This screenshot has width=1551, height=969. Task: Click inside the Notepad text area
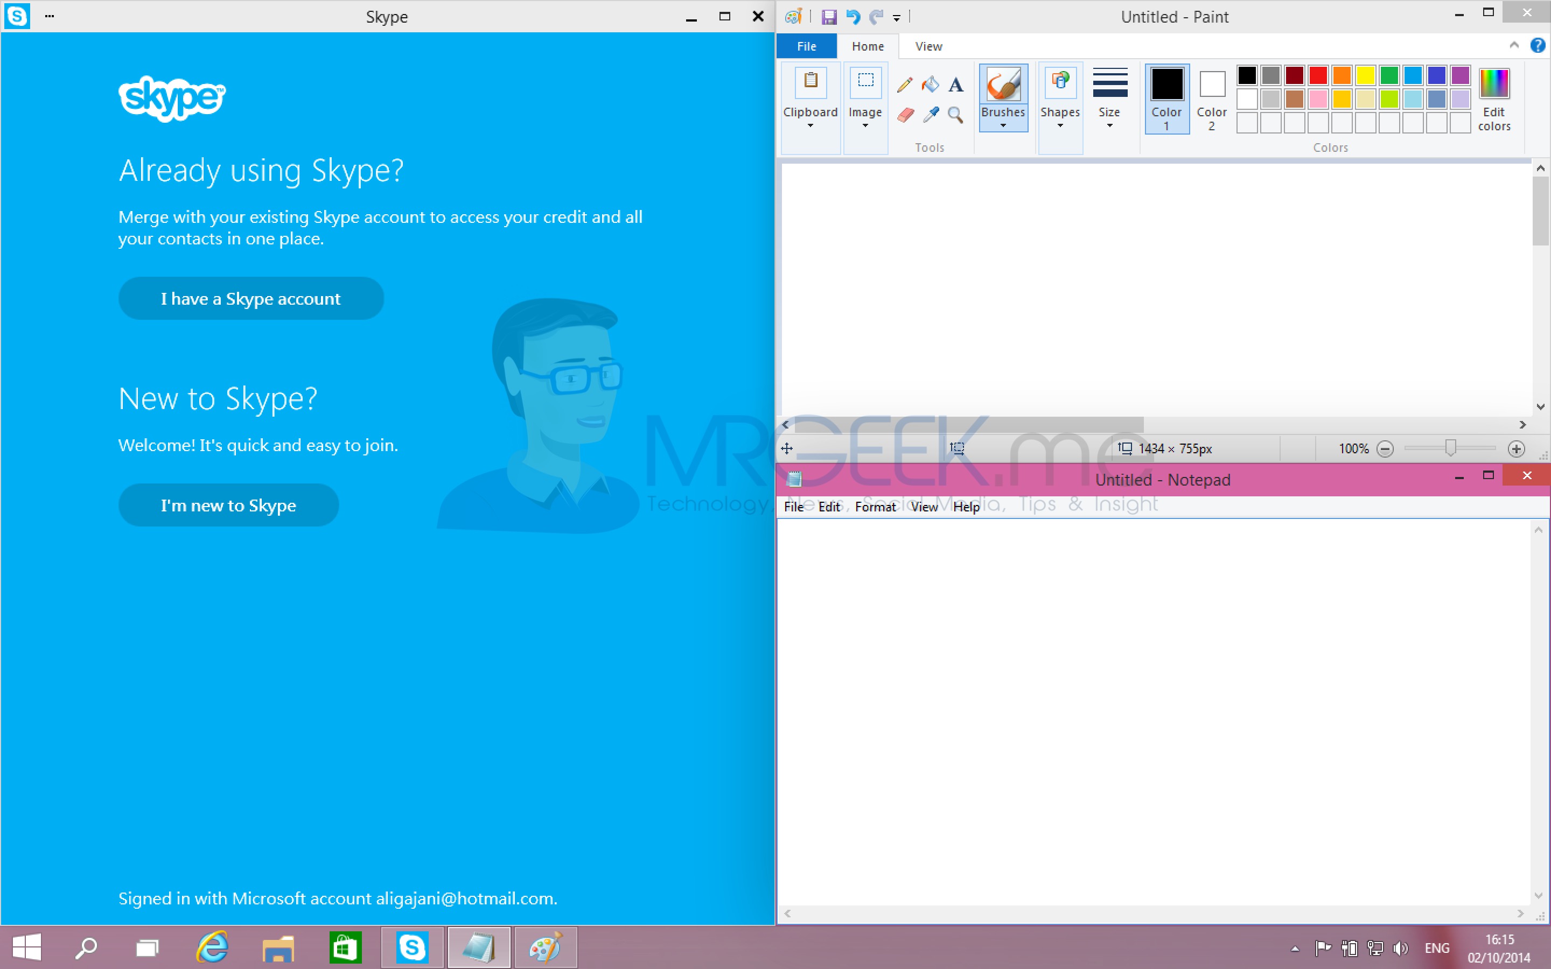1154,711
